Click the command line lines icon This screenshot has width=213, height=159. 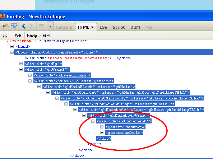[41, 26]
